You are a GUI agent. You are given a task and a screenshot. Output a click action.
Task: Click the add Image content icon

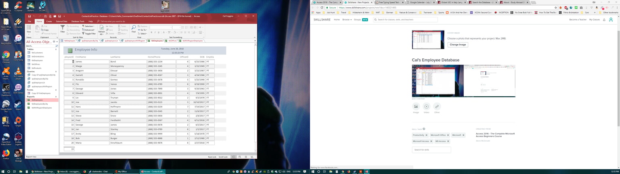click(x=416, y=106)
